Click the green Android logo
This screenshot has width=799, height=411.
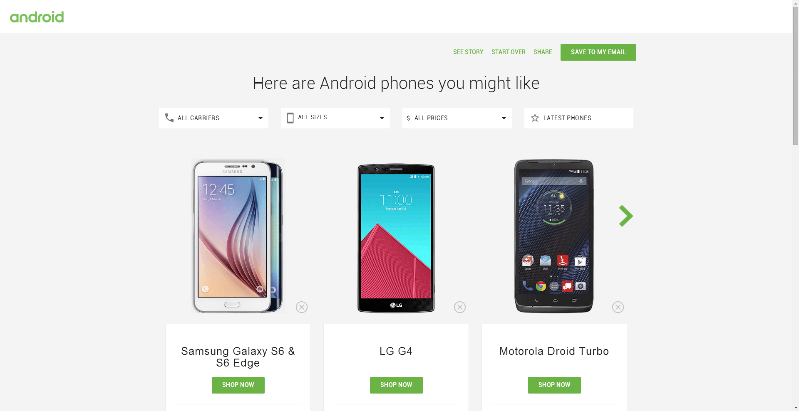point(37,17)
